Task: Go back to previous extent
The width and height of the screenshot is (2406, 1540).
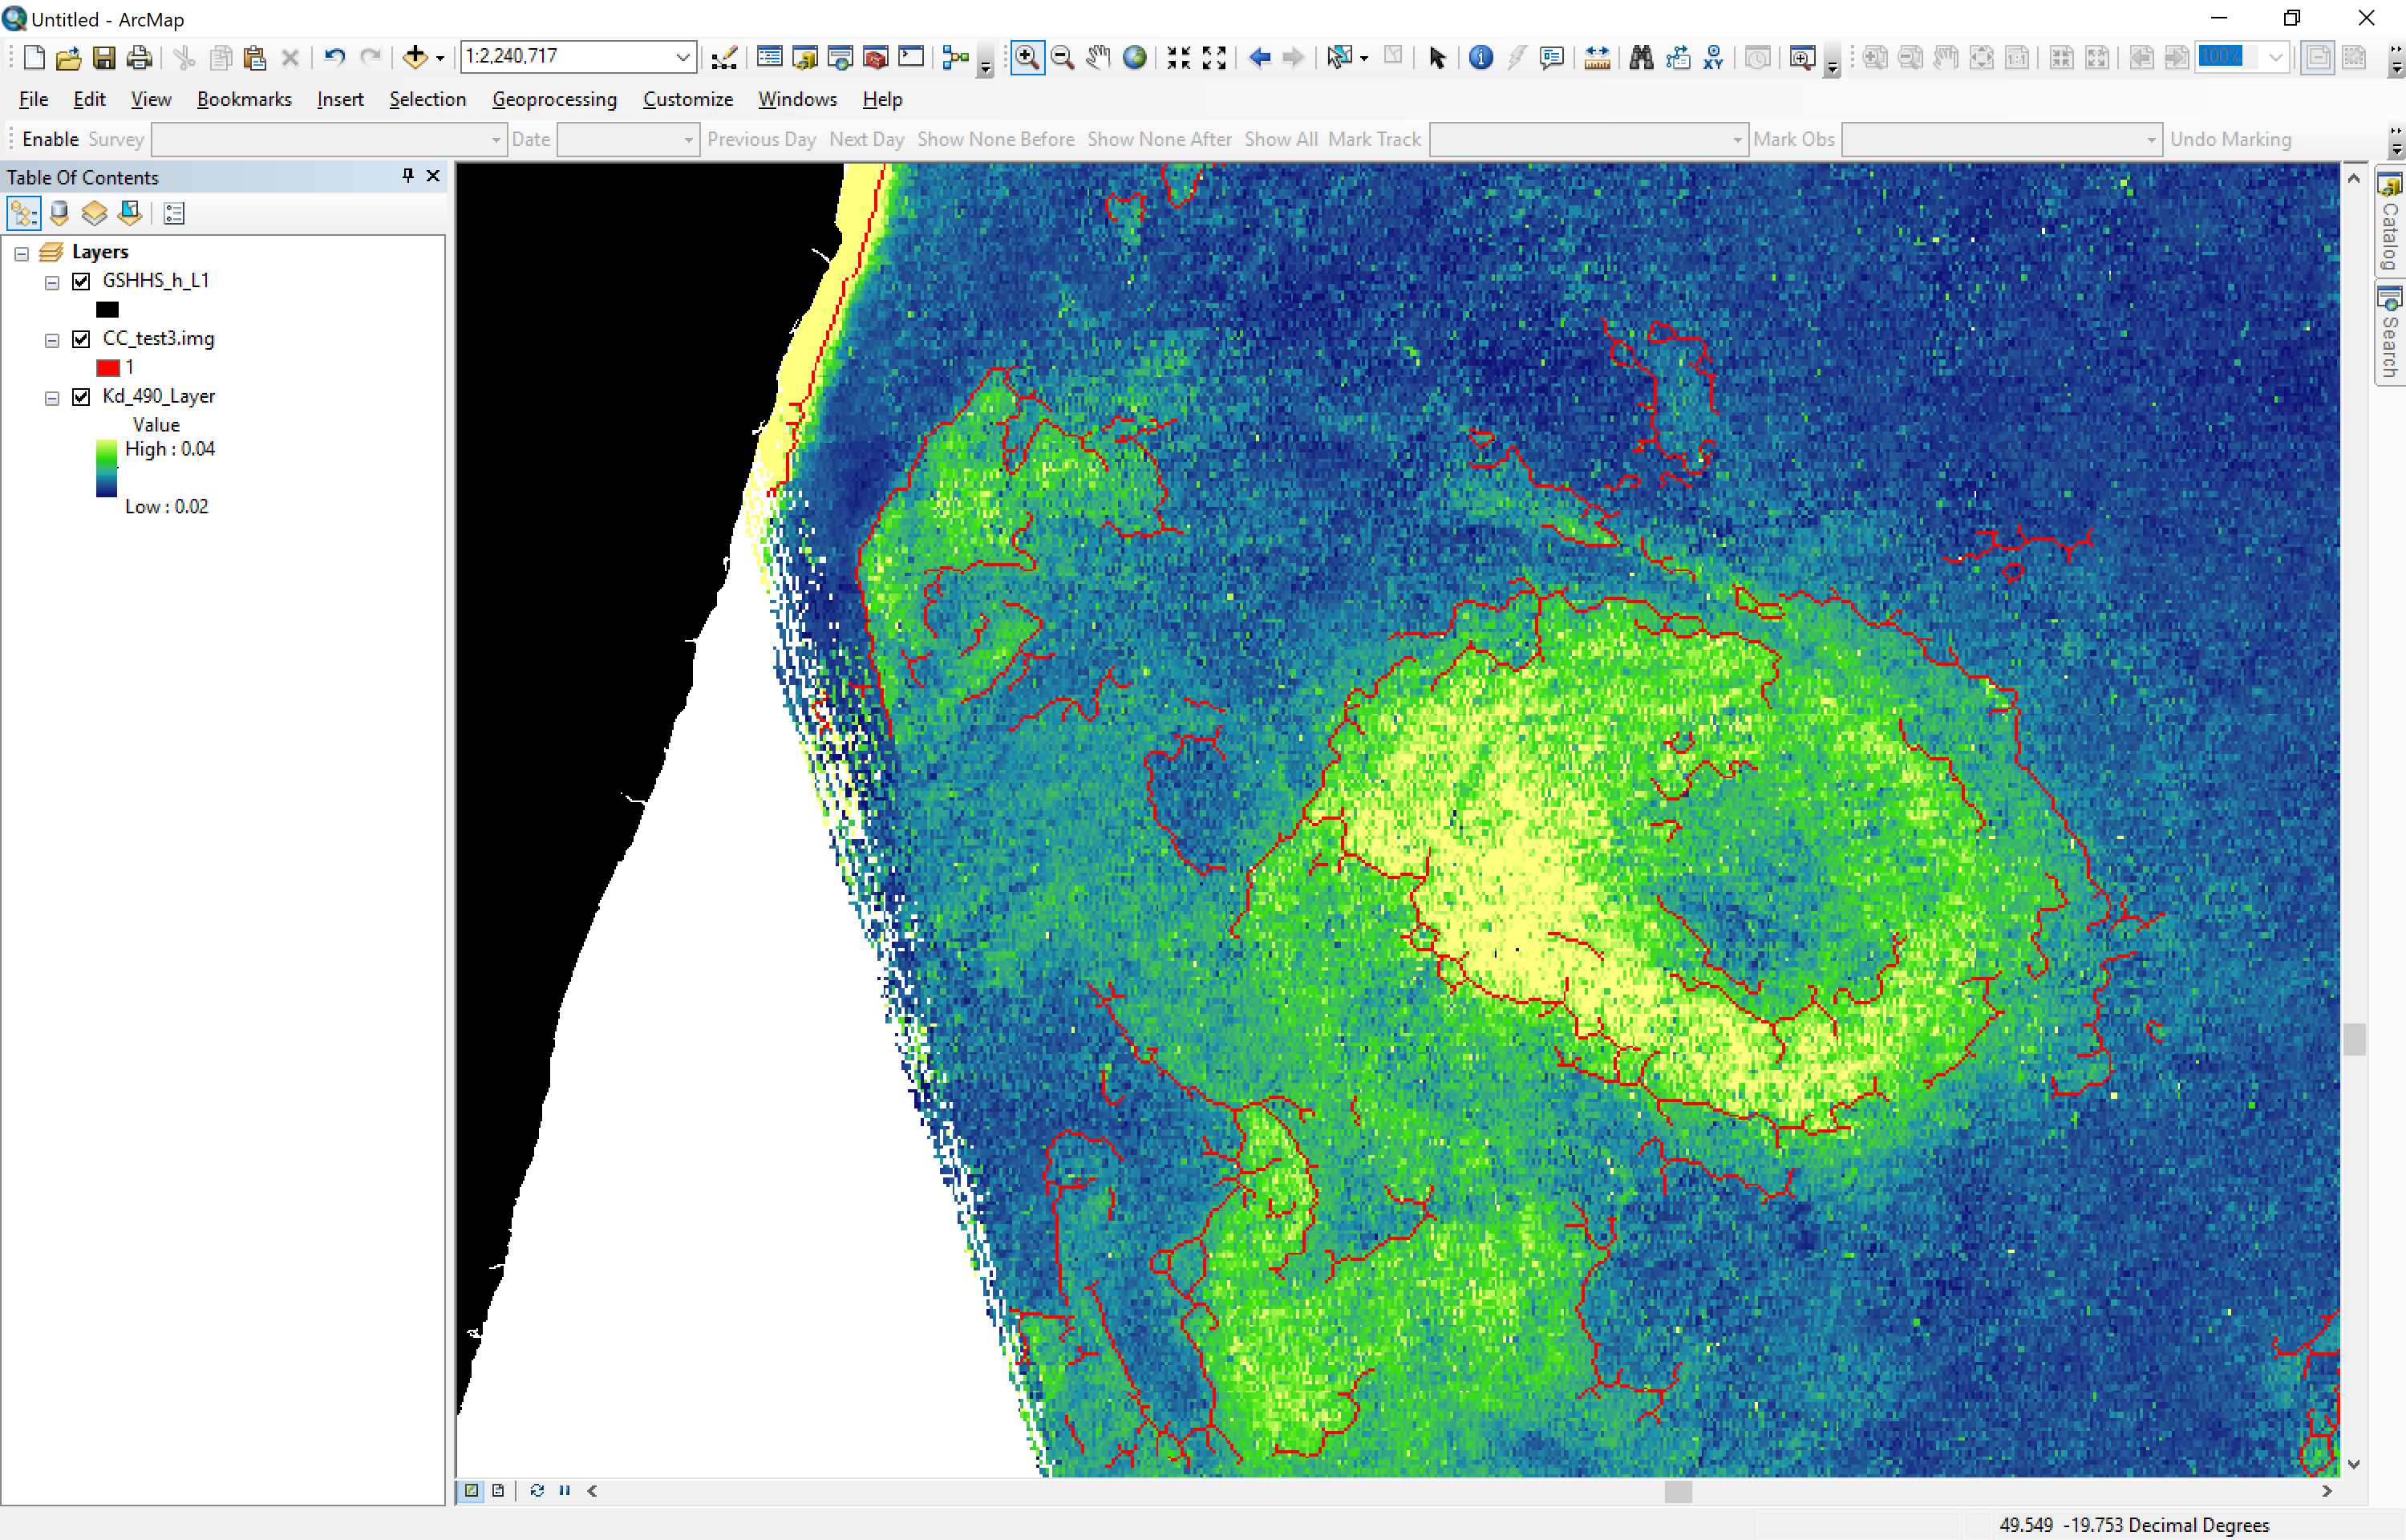Action: (x=1259, y=57)
